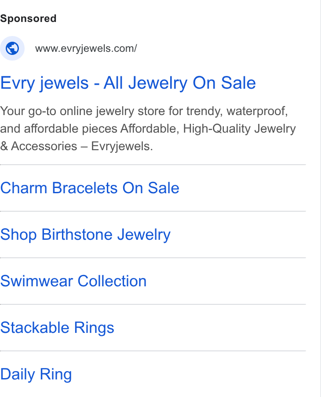Go to the Swimwear Collection sitelink
321x397 pixels.
pyautogui.click(x=73, y=281)
